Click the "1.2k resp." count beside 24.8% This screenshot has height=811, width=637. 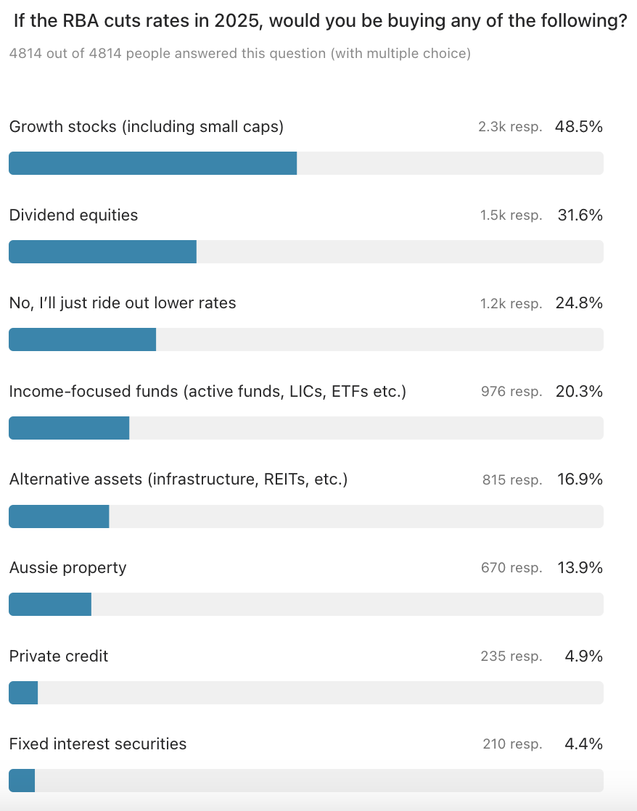(511, 304)
